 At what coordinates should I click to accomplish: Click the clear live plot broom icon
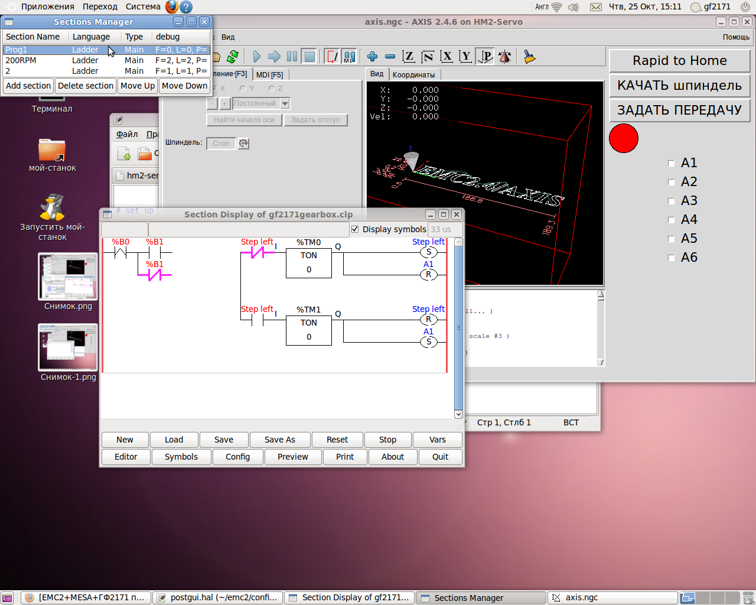click(530, 57)
